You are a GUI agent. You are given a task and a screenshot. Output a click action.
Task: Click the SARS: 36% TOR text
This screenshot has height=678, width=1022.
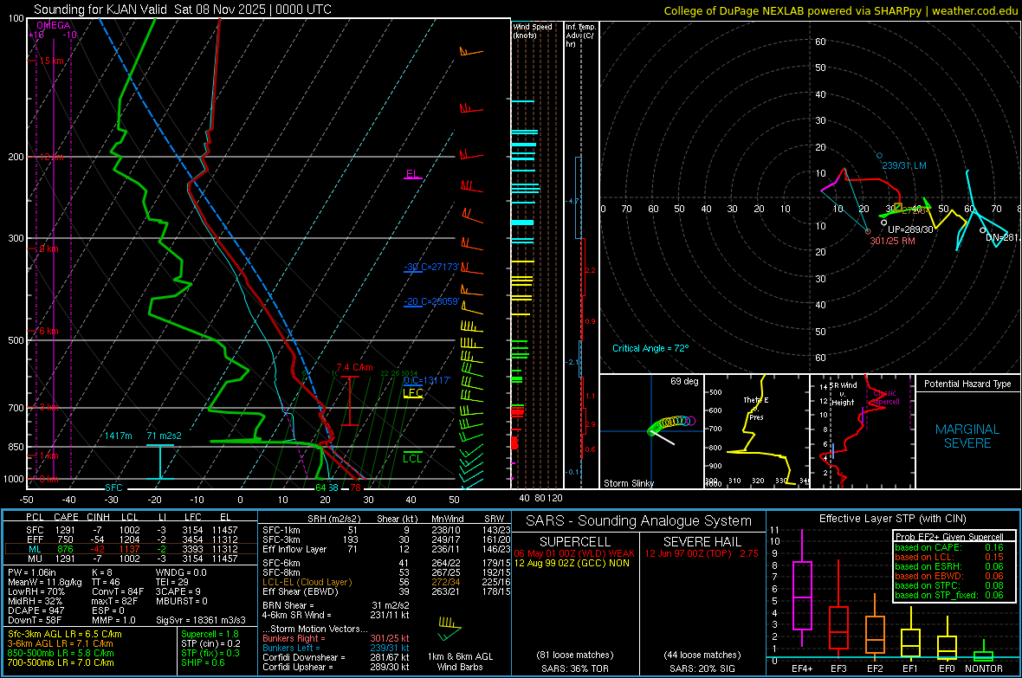574,668
